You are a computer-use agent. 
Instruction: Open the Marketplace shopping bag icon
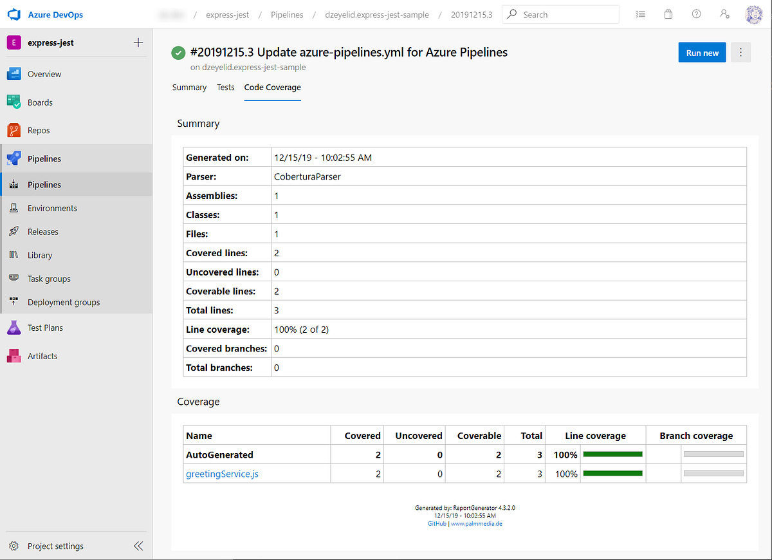[668, 14]
